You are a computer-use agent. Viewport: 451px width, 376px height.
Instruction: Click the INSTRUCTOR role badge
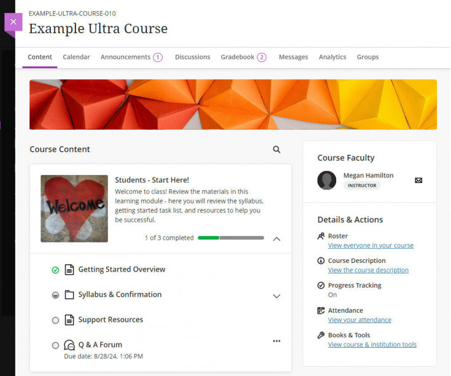362,186
